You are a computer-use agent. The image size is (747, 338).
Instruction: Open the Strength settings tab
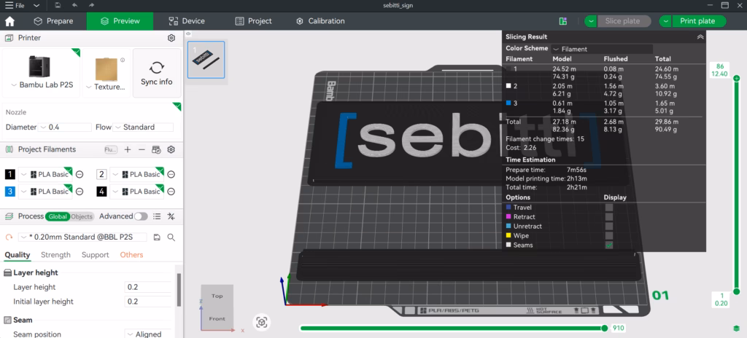tap(55, 255)
